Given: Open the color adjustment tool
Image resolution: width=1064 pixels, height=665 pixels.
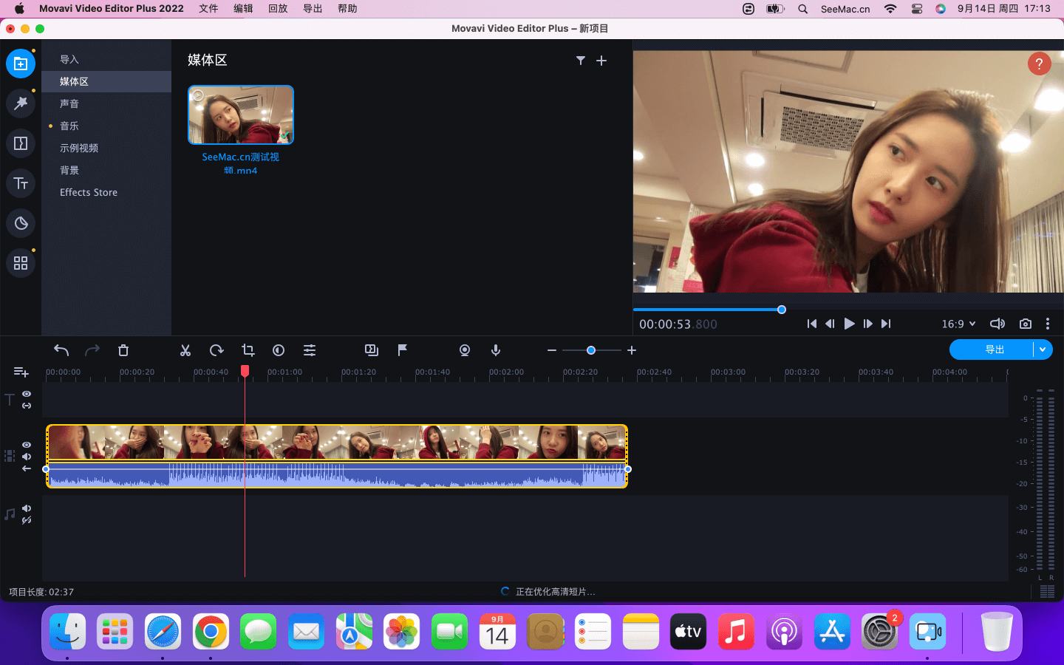Looking at the screenshot, I should [x=279, y=350].
